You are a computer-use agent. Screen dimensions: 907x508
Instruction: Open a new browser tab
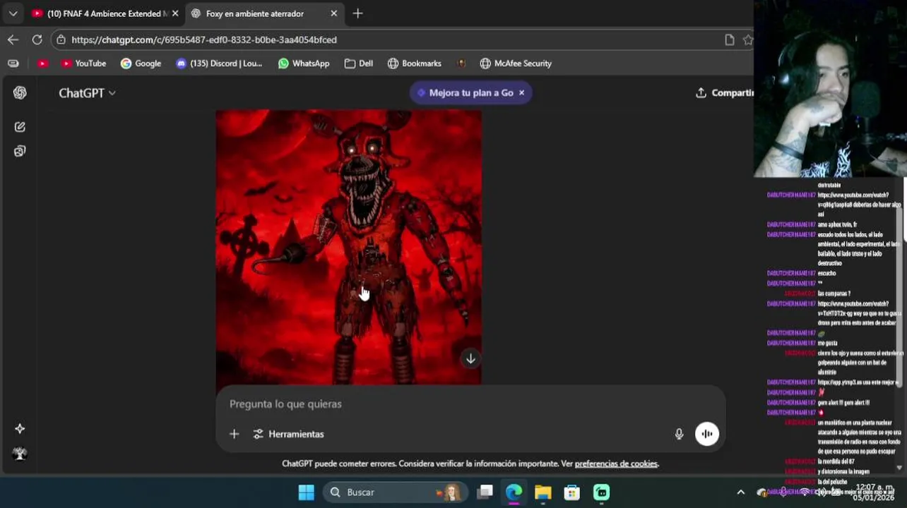point(357,13)
